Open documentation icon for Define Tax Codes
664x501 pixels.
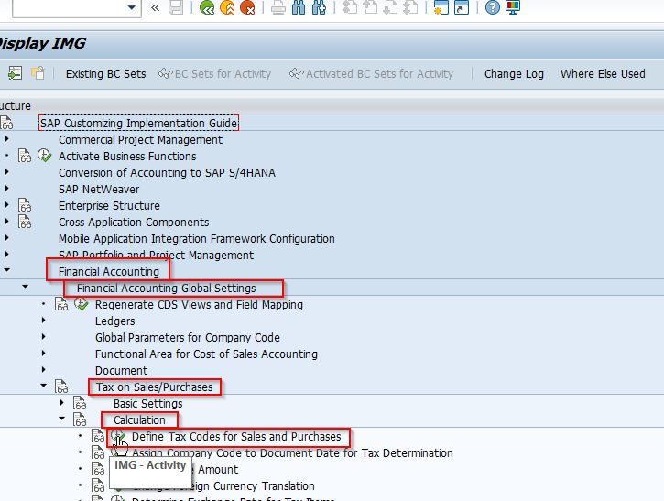pyautogui.click(x=98, y=436)
